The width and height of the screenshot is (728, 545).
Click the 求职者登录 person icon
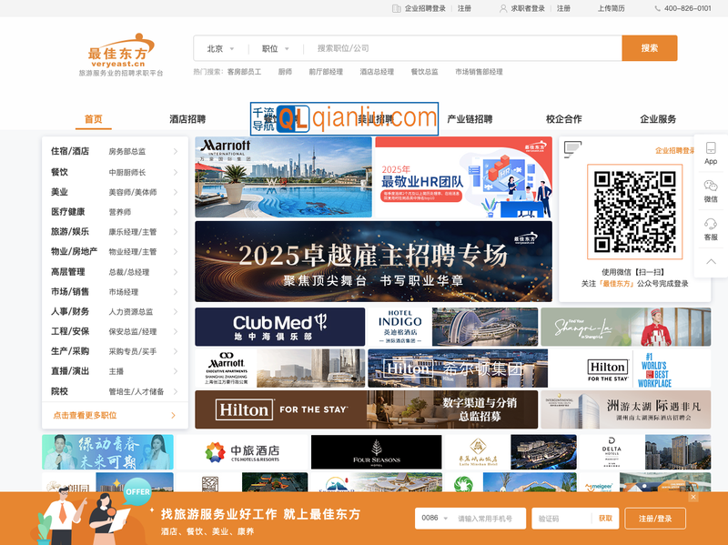point(503,8)
